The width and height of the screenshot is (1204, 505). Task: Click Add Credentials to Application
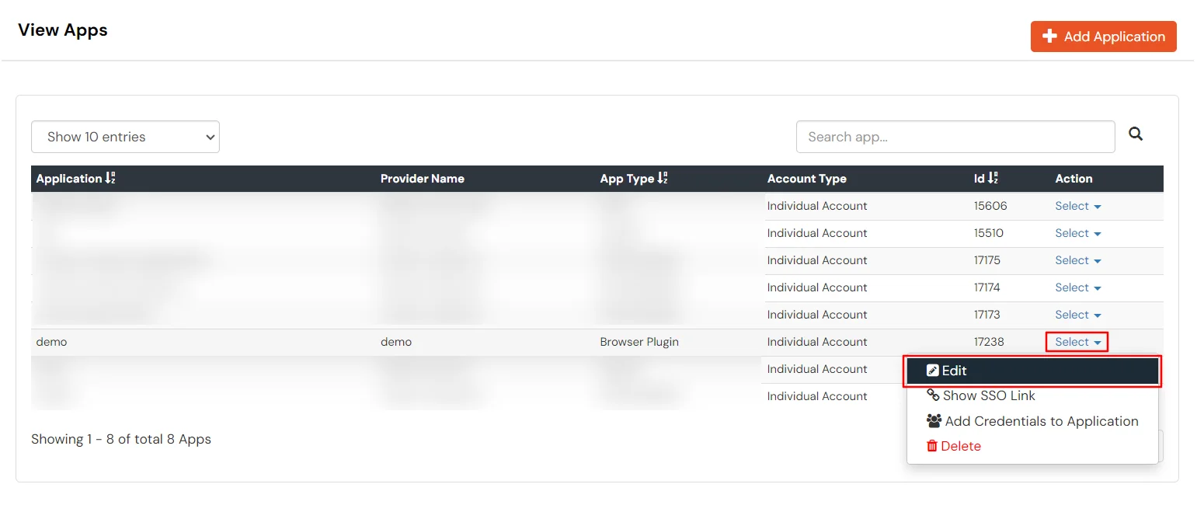pos(1041,420)
